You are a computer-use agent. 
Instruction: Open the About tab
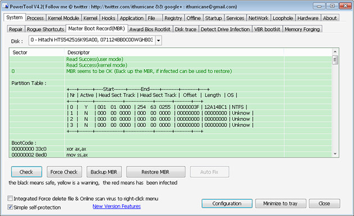(x=330, y=18)
